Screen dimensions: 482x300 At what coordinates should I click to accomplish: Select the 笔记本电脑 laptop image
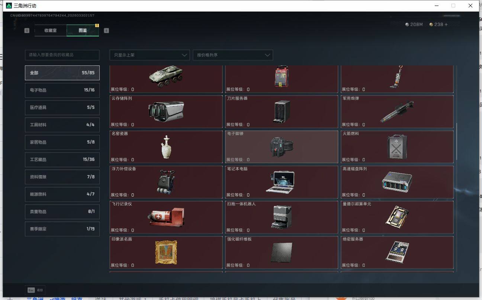[x=281, y=182]
